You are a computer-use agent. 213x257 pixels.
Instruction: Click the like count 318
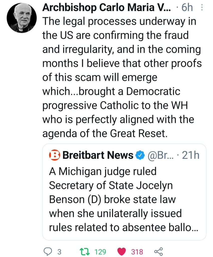137,252
